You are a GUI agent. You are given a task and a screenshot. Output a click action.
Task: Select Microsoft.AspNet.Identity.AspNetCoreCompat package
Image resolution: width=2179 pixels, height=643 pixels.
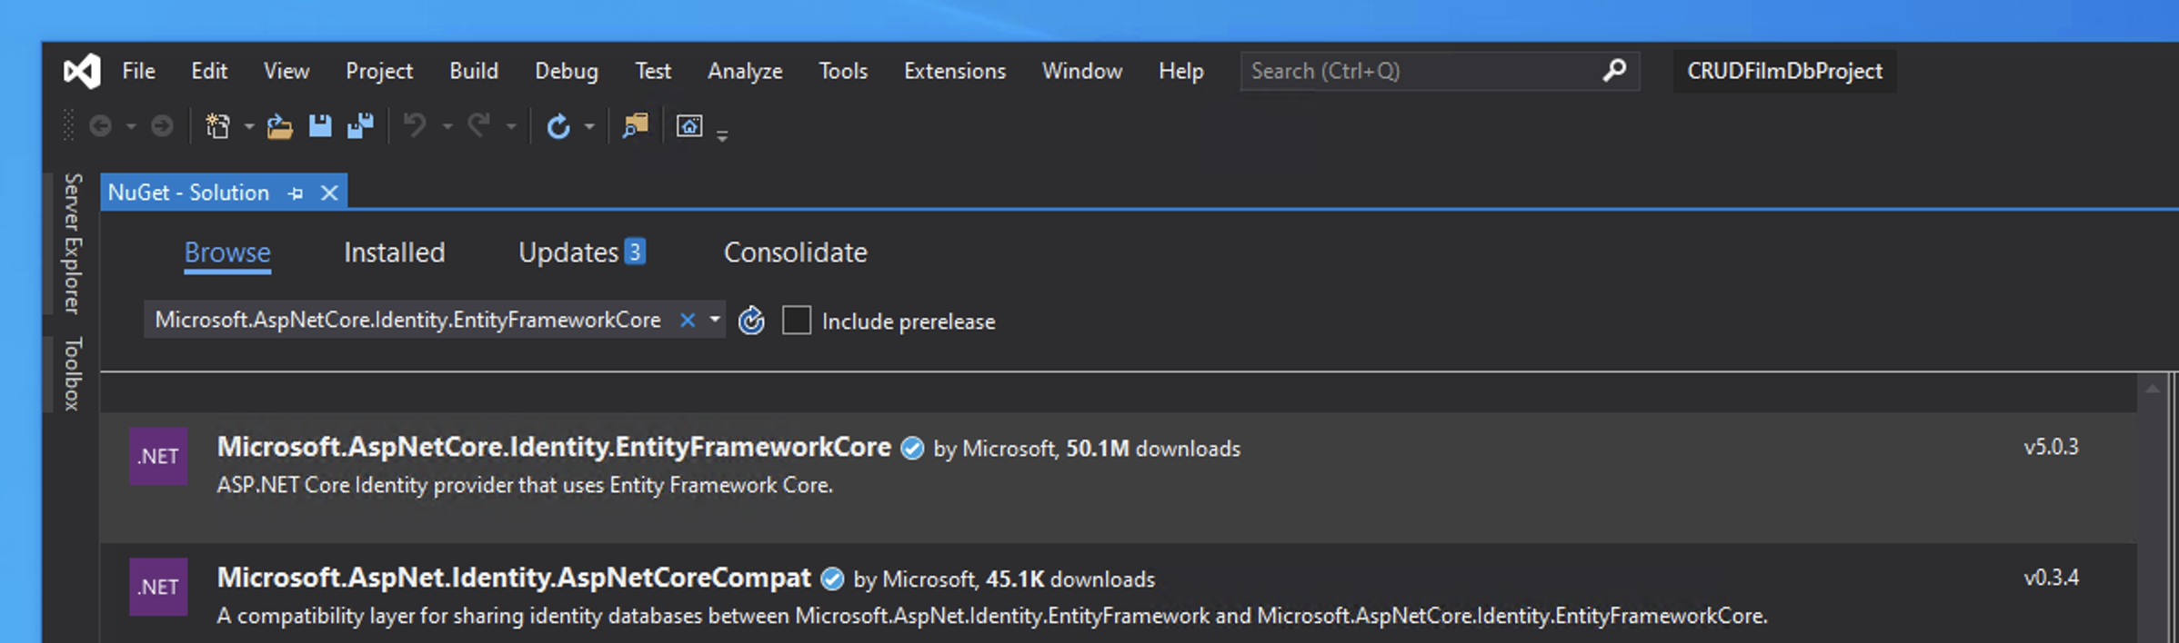click(1118, 593)
